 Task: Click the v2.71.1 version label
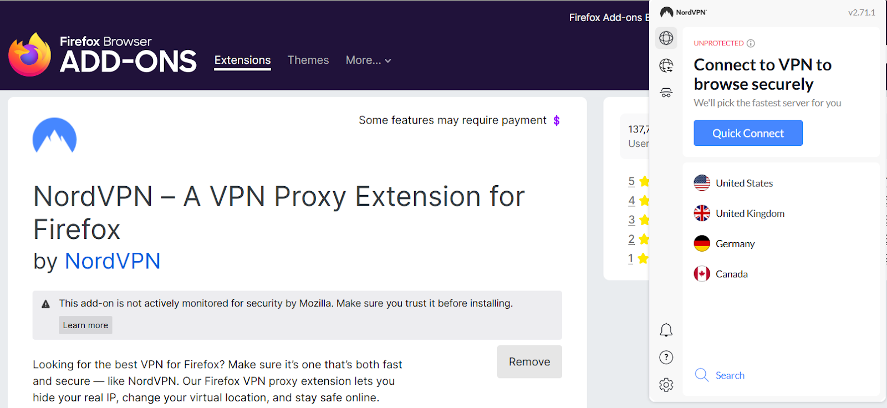point(861,12)
